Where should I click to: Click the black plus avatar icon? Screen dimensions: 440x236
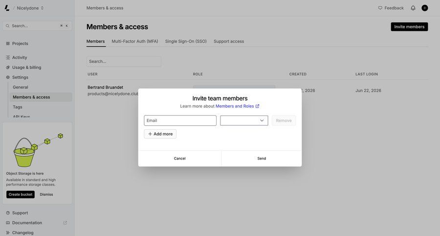click(x=425, y=8)
